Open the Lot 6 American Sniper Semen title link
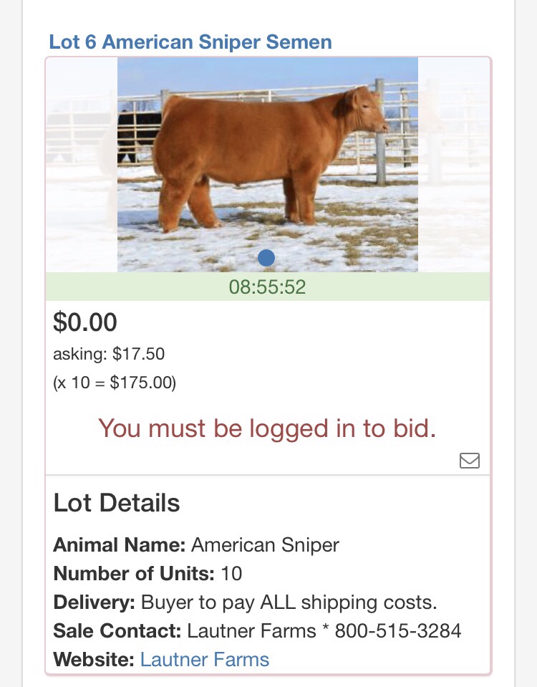The image size is (537, 687). click(190, 42)
